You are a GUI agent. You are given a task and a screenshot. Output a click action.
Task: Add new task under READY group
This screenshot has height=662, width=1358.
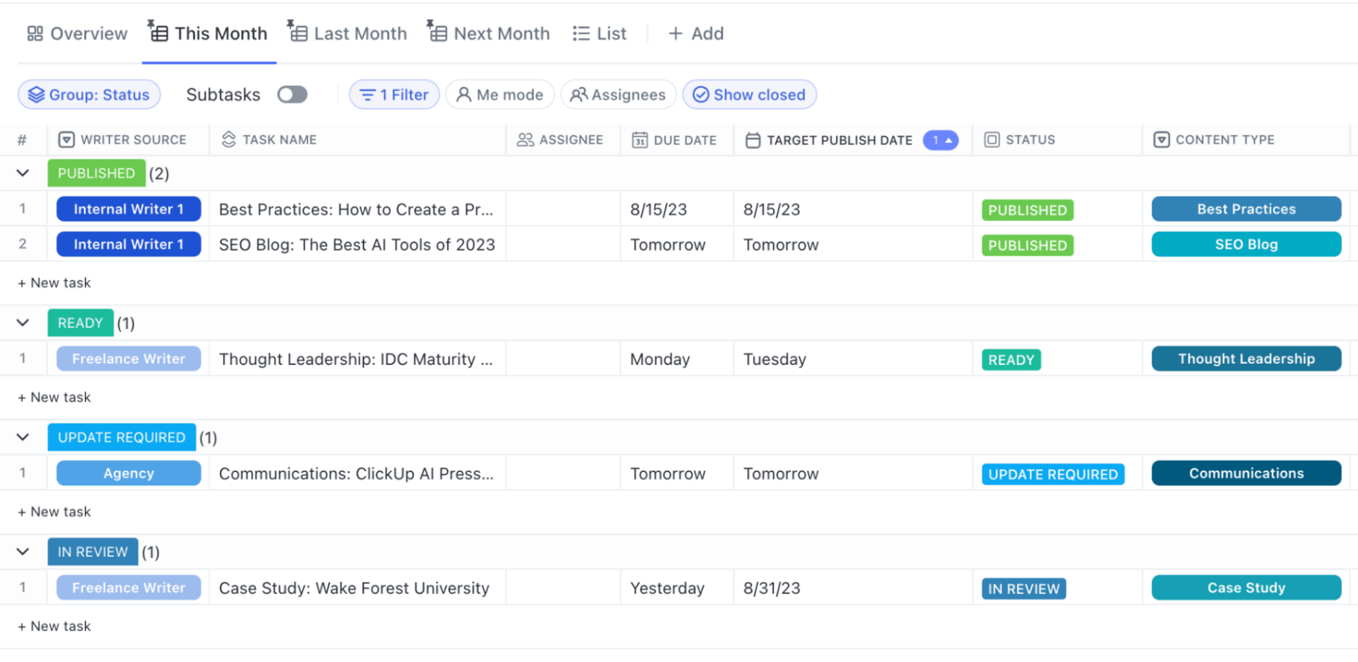[x=54, y=397]
